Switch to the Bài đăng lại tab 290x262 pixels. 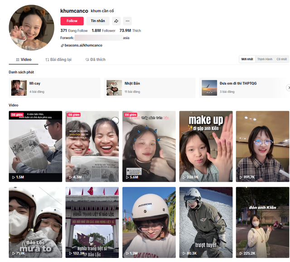click(58, 59)
